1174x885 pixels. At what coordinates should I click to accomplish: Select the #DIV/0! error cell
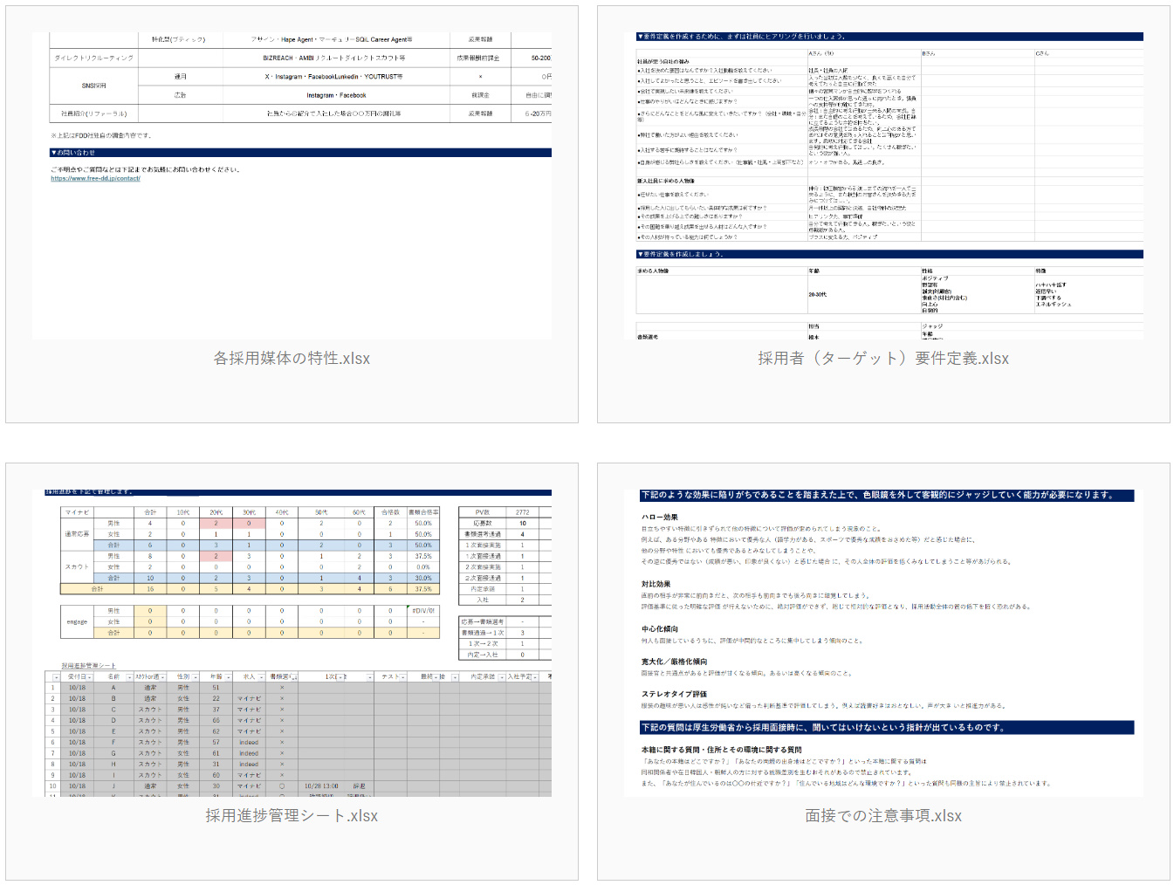tap(423, 611)
